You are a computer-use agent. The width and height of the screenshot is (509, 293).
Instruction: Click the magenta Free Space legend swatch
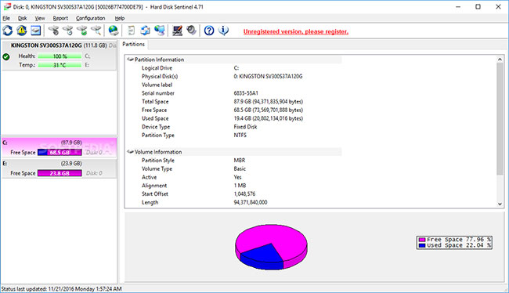[421, 240]
